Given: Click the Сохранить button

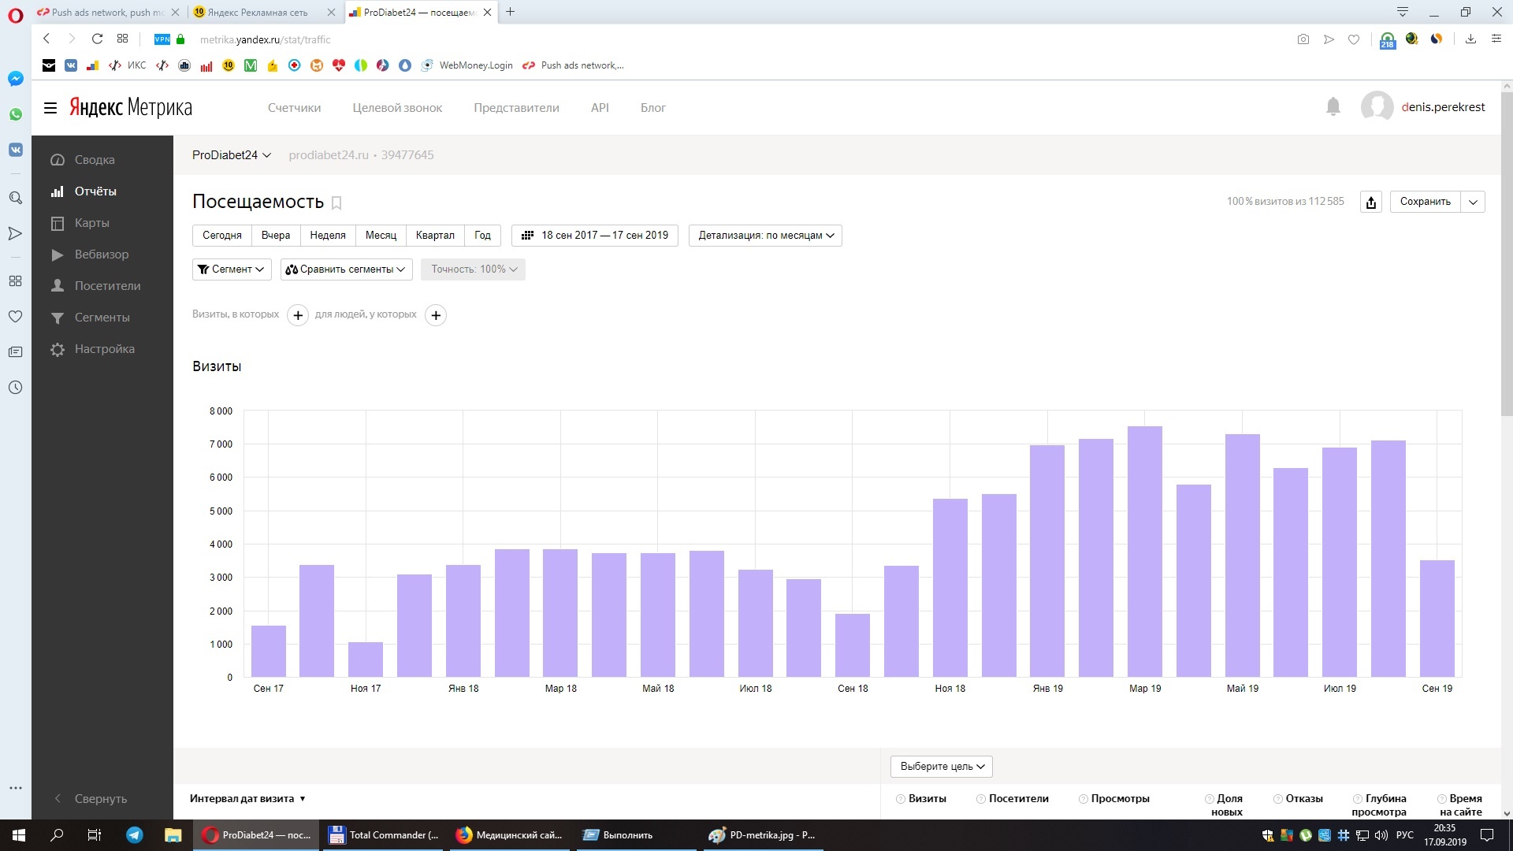Looking at the screenshot, I should pyautogui.click(x=1425, y=202).
